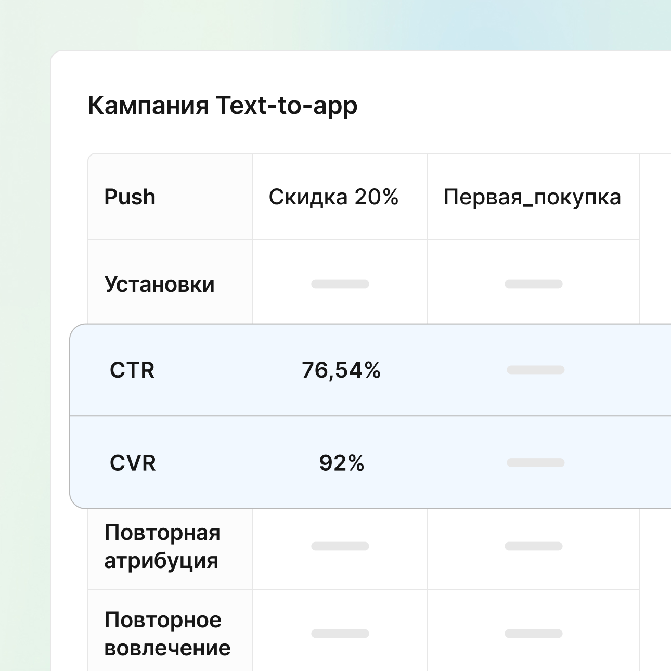Select the Push header cell
Viewport: 671px width, 671px height.
coord(130,197)
